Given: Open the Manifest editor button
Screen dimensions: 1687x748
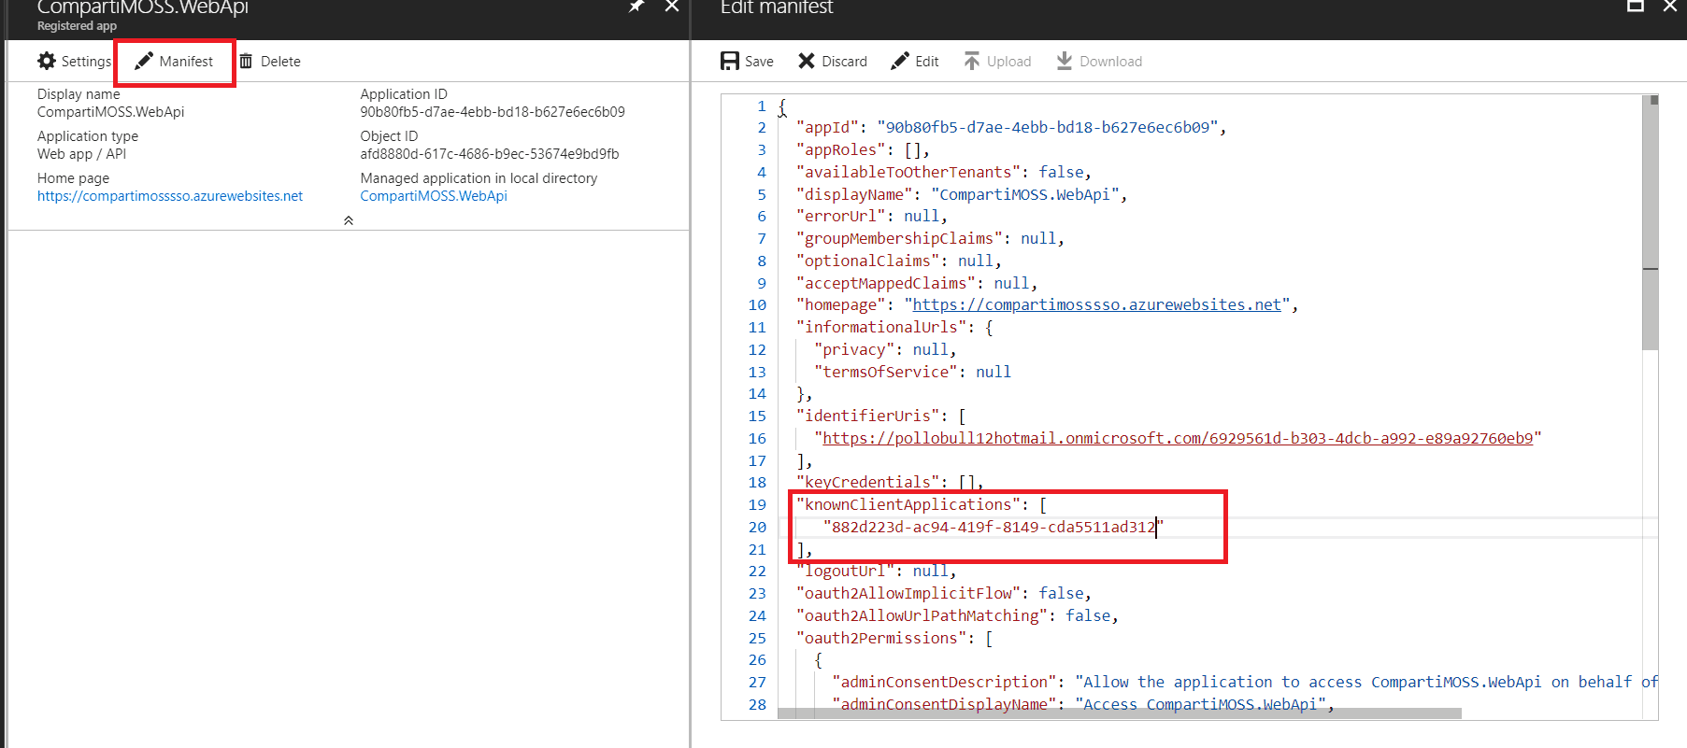Looking at the screenshot, I should (174, 62).
